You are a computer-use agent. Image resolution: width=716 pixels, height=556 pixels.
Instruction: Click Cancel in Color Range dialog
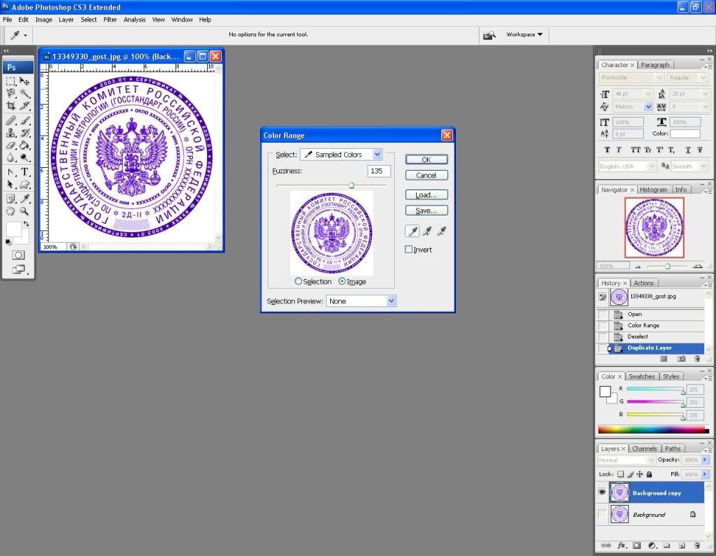[x=427, y=176]
